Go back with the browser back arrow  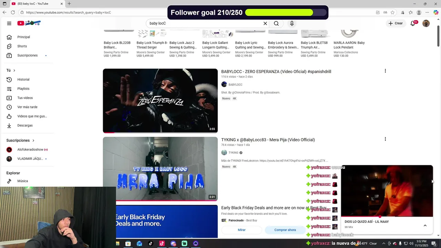[4, 12]
